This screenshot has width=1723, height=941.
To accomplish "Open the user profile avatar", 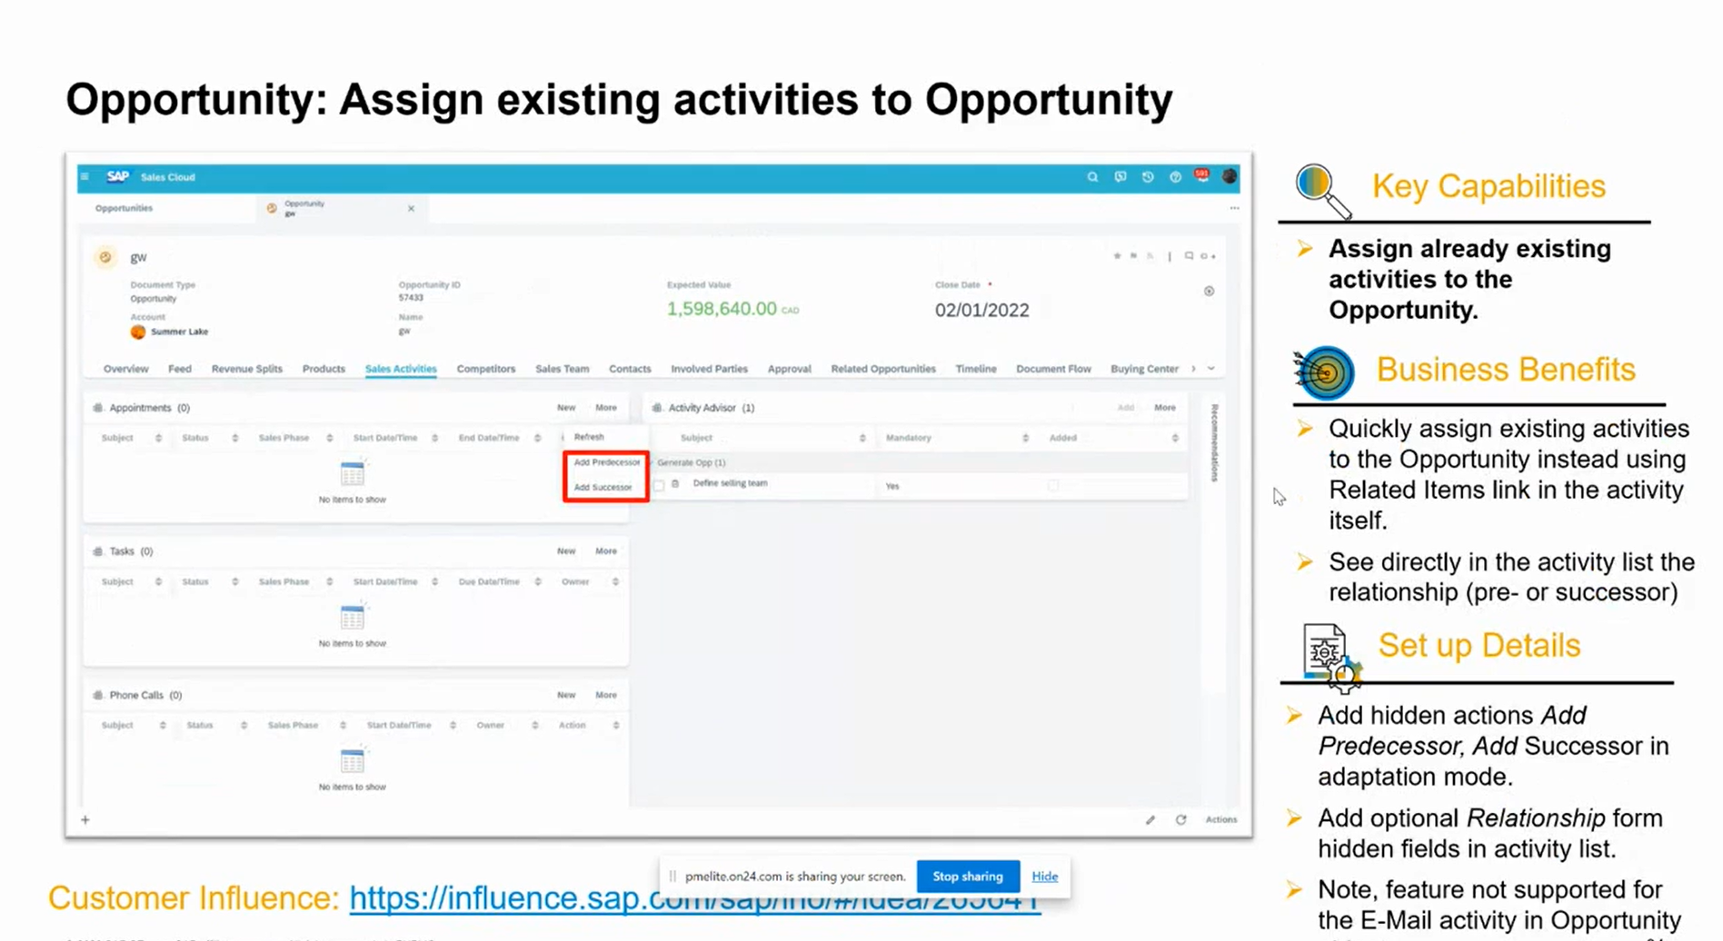I will [1229, 176].
